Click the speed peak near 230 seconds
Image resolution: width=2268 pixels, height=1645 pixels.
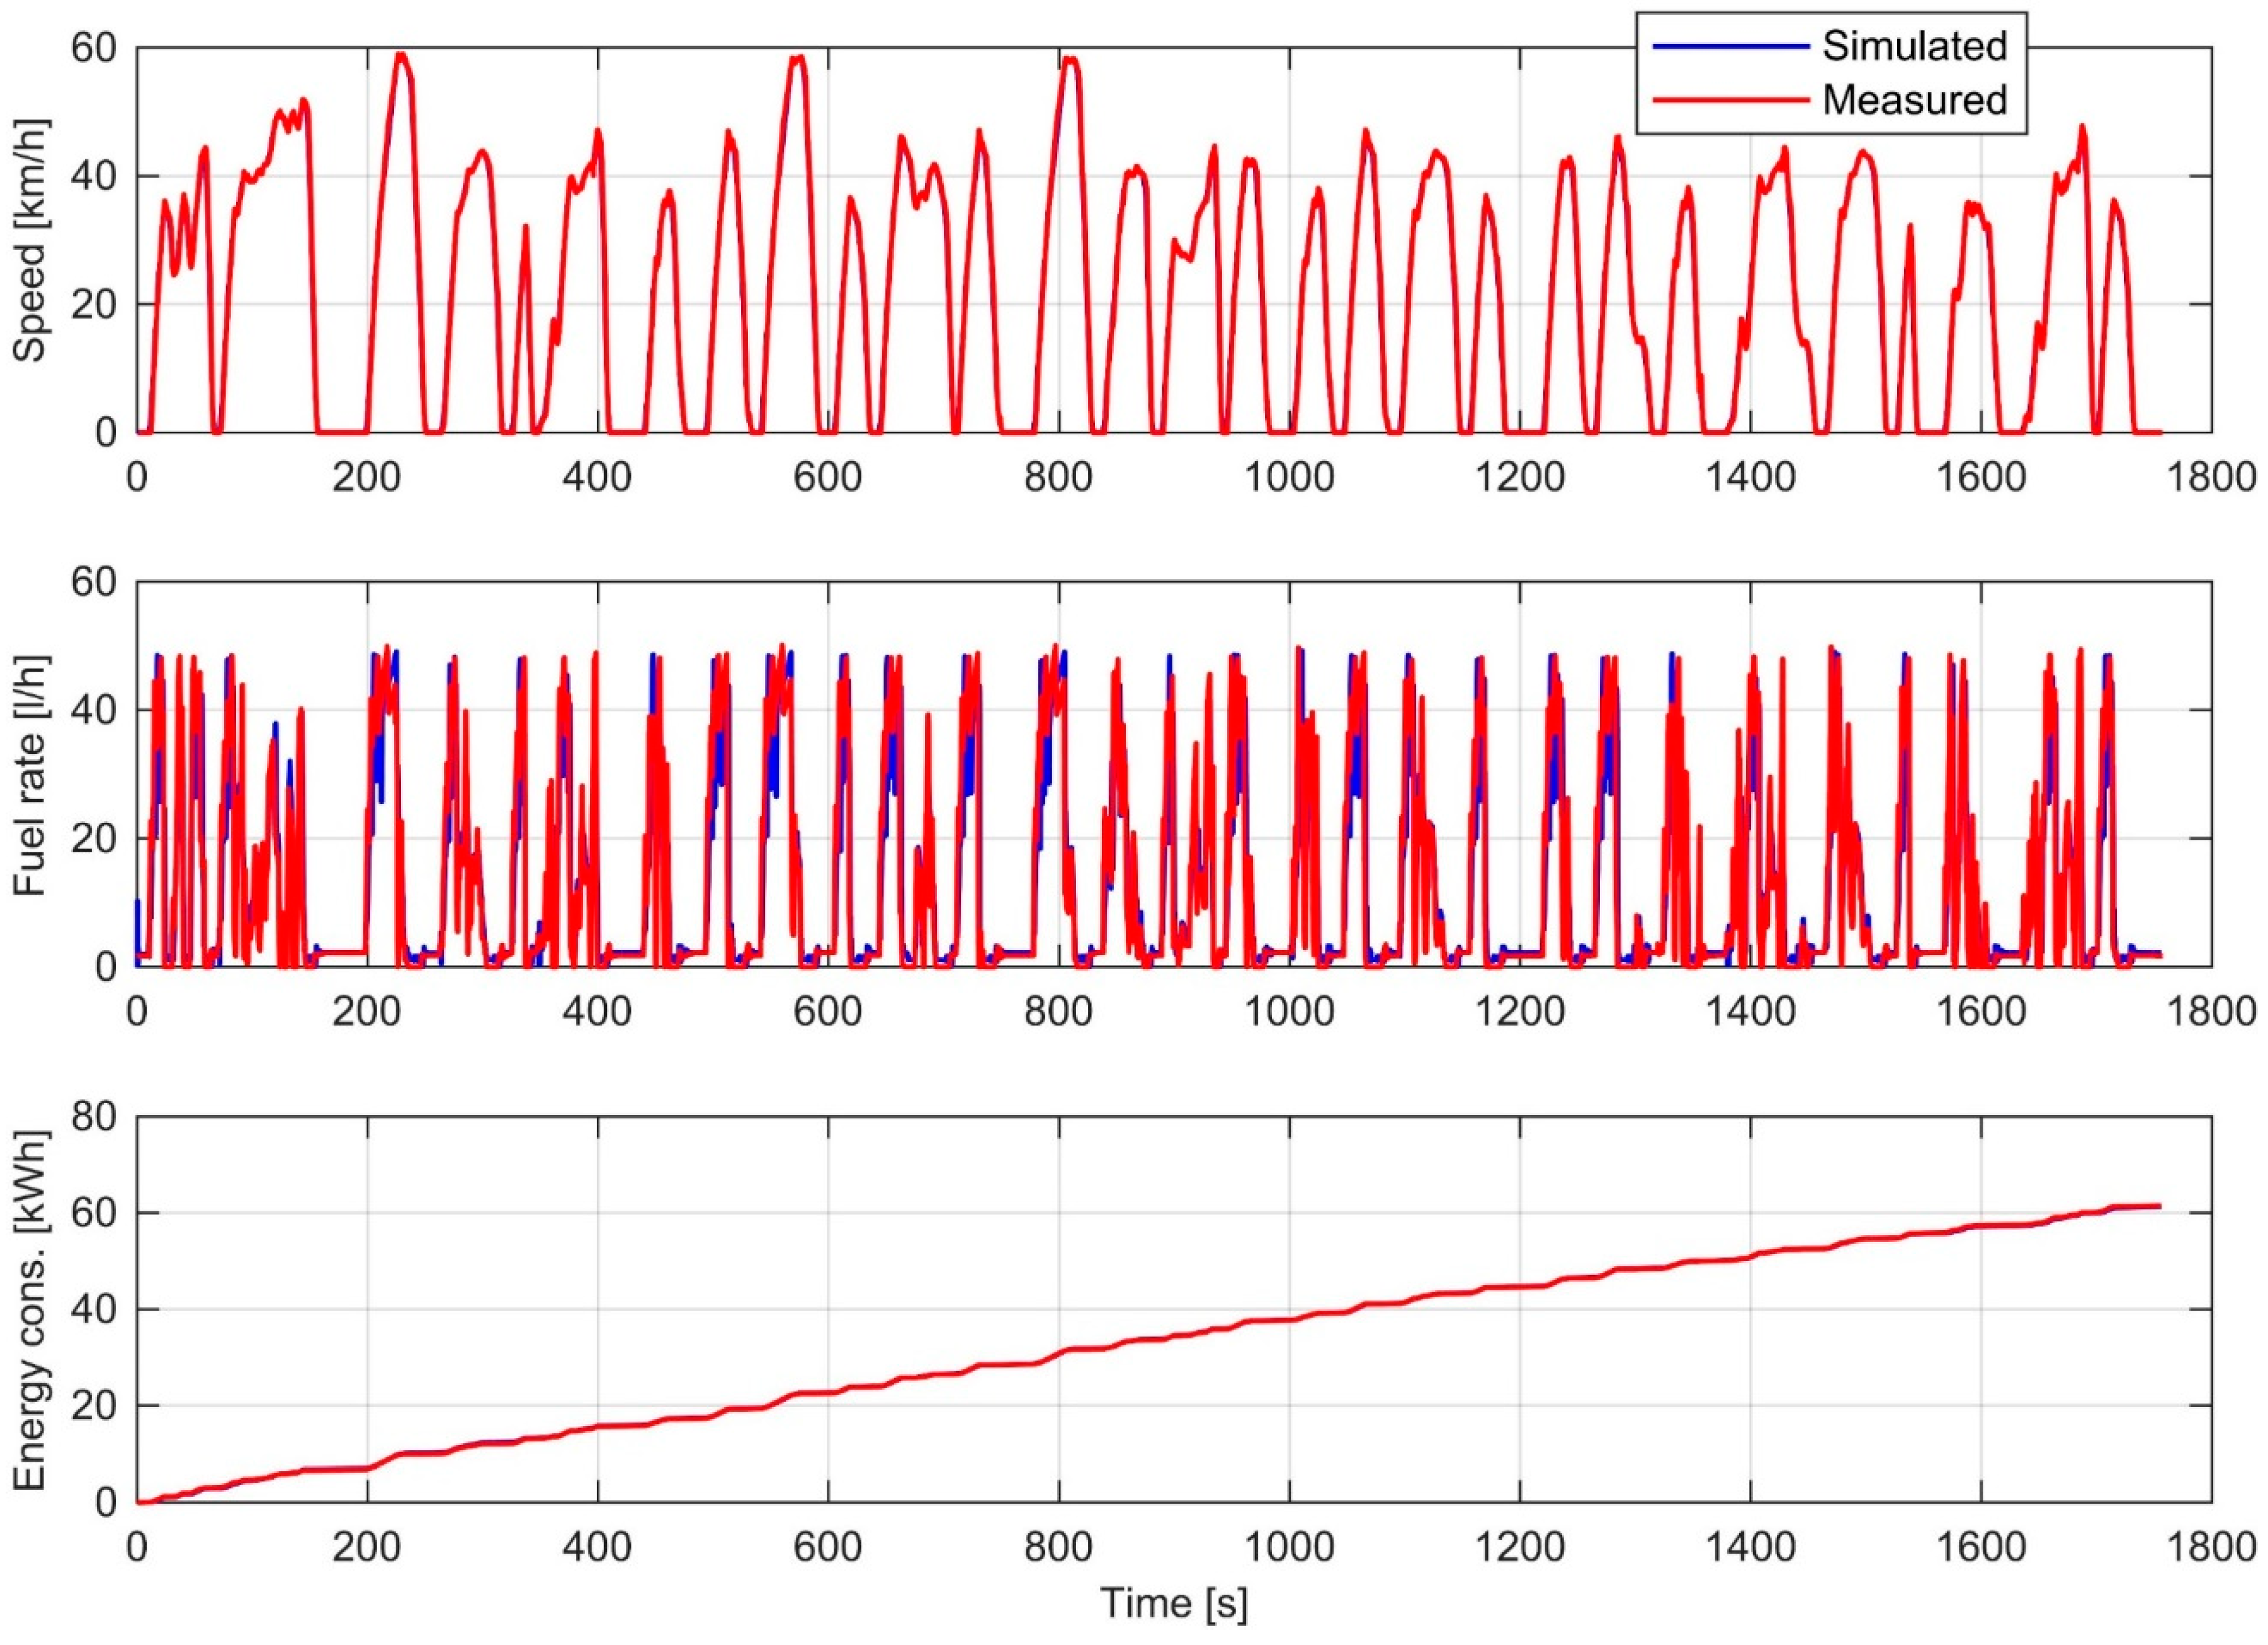coord(401,55)
